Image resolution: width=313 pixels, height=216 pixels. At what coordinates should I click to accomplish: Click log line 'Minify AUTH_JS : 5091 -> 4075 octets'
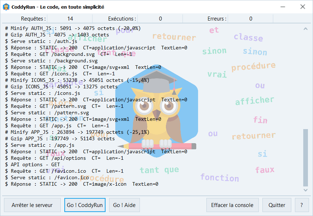73,28
